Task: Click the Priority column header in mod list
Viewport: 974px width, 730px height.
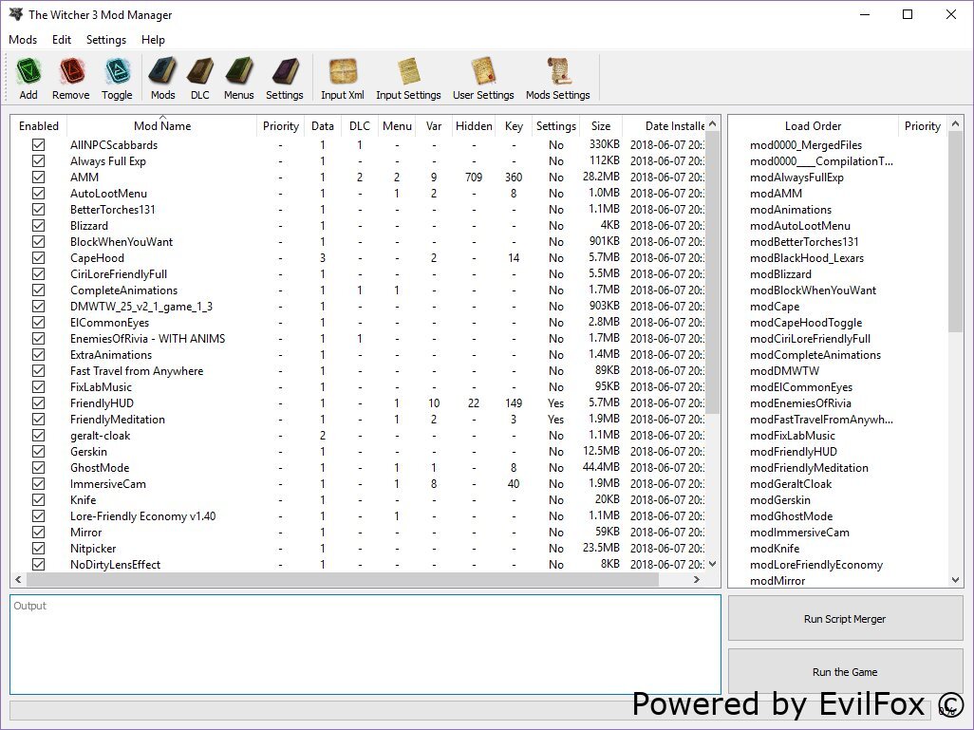Action: point(280,125)
